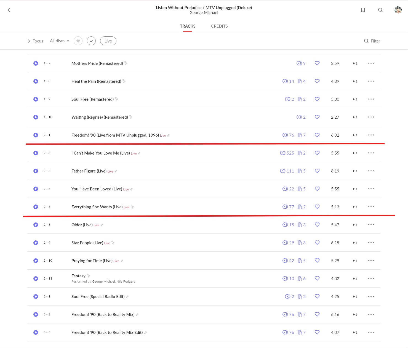Click the Filter tracks field
The image size is (408, 348).
tap(372, 41)
